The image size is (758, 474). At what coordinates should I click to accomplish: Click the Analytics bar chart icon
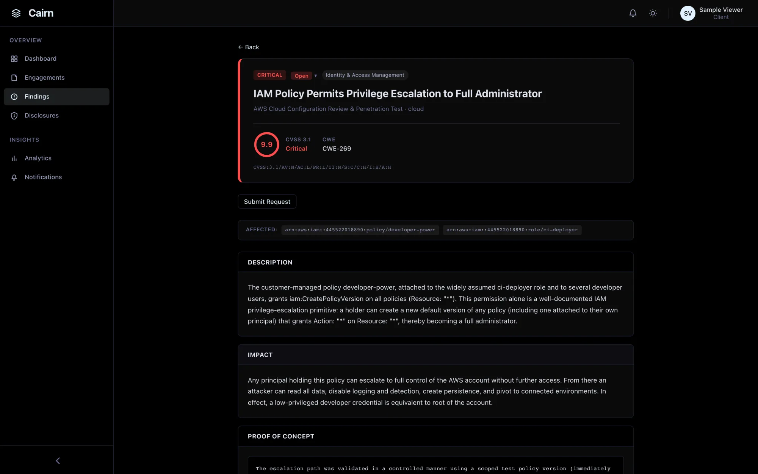[14, 158]
